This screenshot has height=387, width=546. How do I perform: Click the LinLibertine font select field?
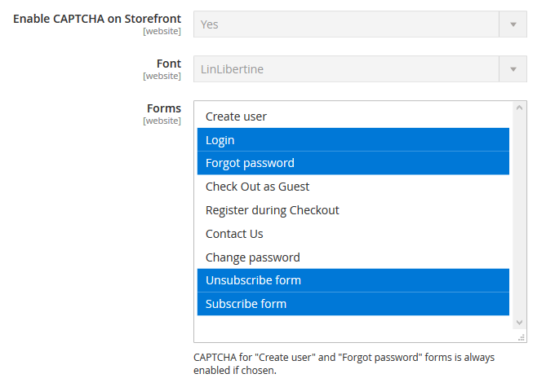pos(347,69)
